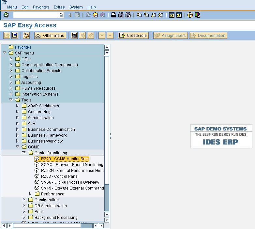Image resolution: width=255 pixels, height=229 pixels.
Task: Click the Move Favorites Up arrow
Action: click(110, 35)
